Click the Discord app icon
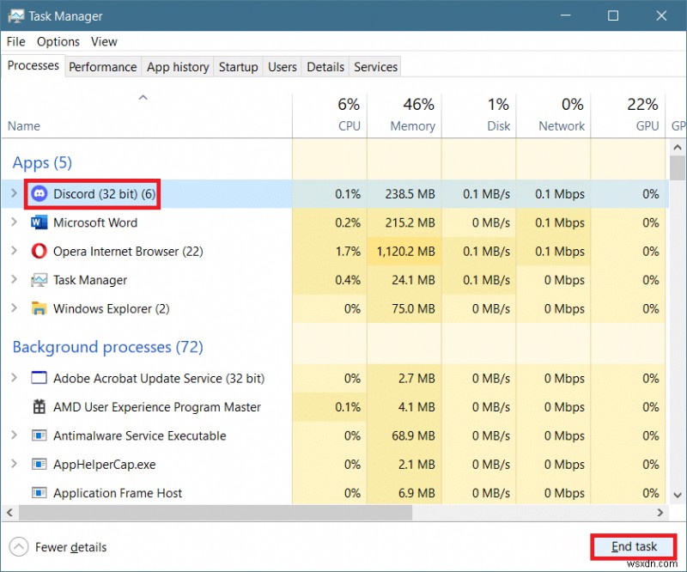The width and height of the screenshot is (687, 572). tap(40, 194)
